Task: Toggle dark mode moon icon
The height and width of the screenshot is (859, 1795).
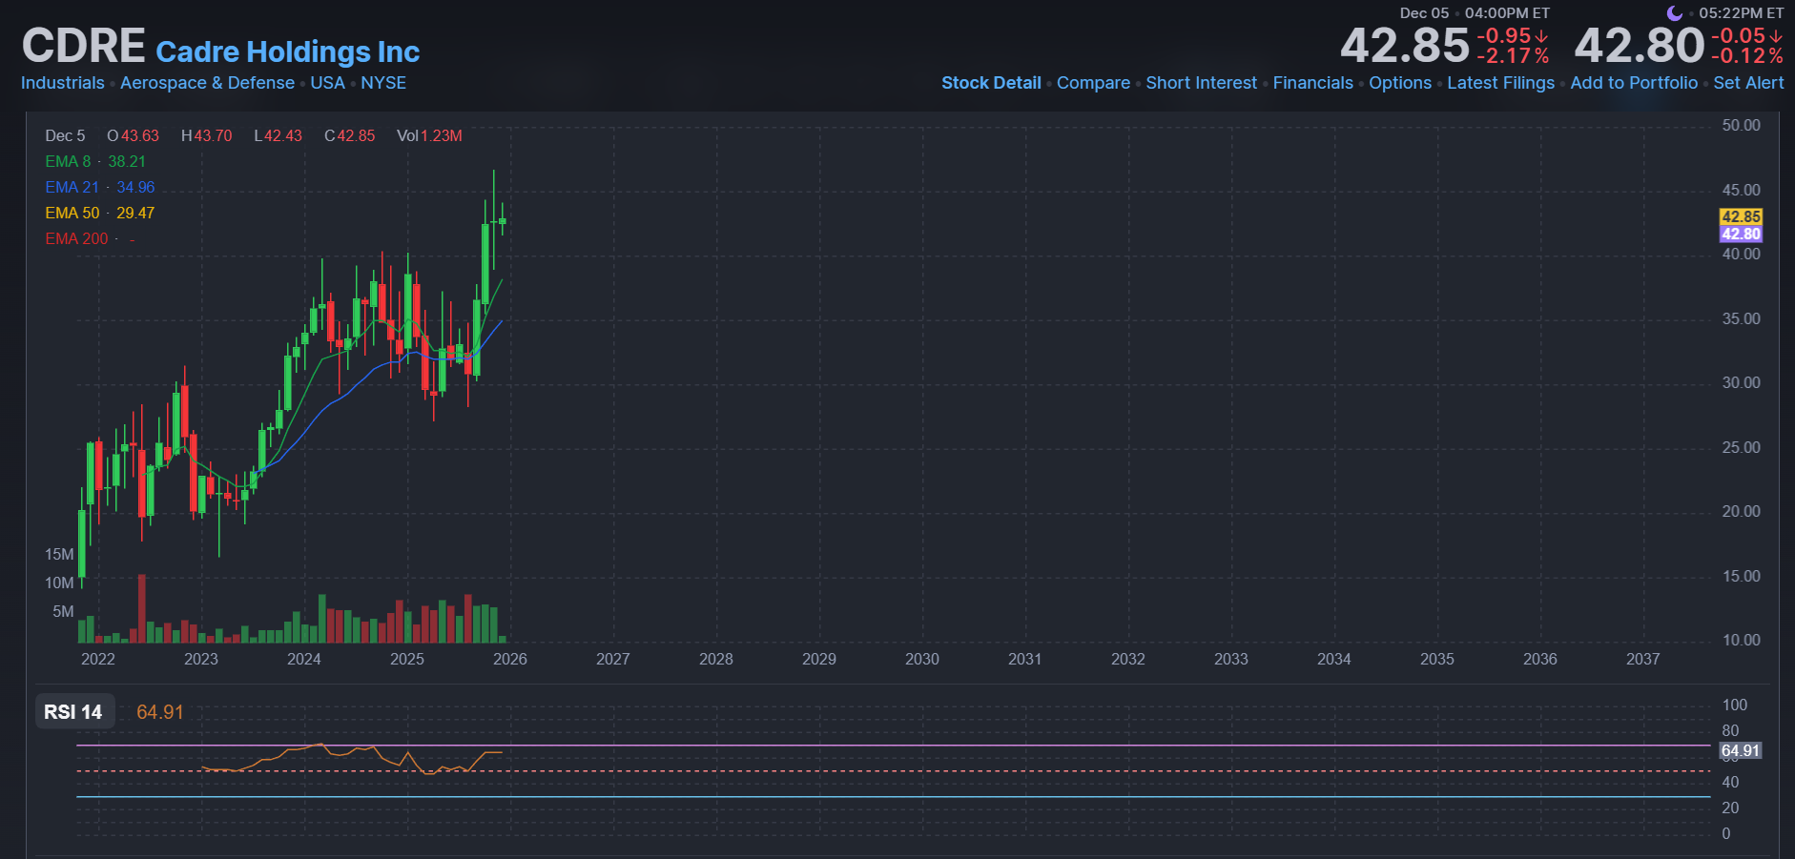Action: pyautogui.click(x=1674, y=13)
